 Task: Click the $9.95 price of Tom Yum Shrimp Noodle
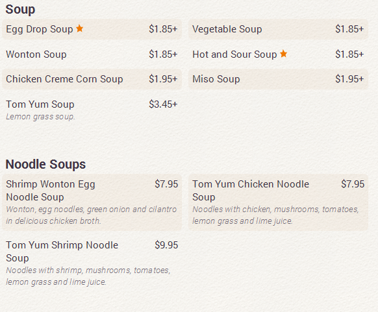click(166, 245)
